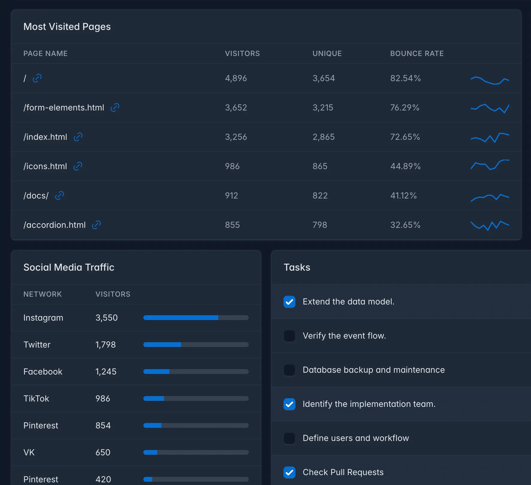531x485 pixels.
Task: Click the VK visitors progress bar
Action: (x=196, y=452)
